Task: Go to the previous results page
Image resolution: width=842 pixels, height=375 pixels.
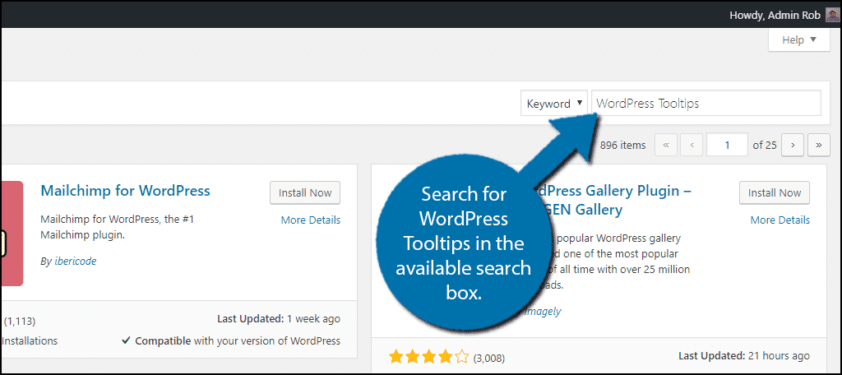Action: 692,145
